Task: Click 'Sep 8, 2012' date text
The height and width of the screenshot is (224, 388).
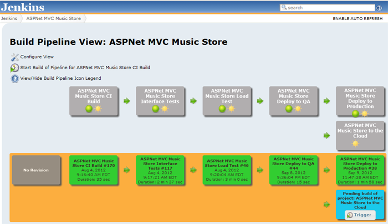Action: click(293, 173)
